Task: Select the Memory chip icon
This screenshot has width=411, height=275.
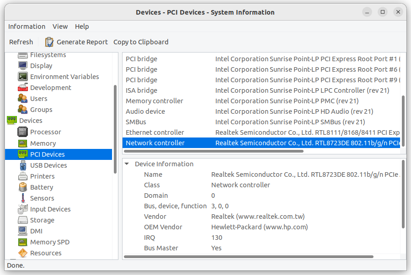Action: tap(23, 143)
